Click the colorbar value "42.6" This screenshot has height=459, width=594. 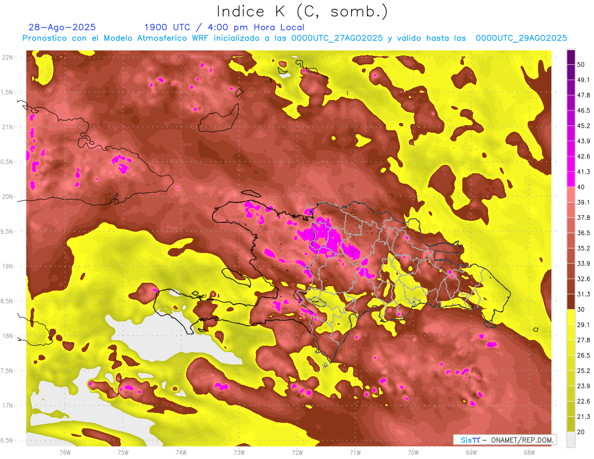[x=583, y=156]
